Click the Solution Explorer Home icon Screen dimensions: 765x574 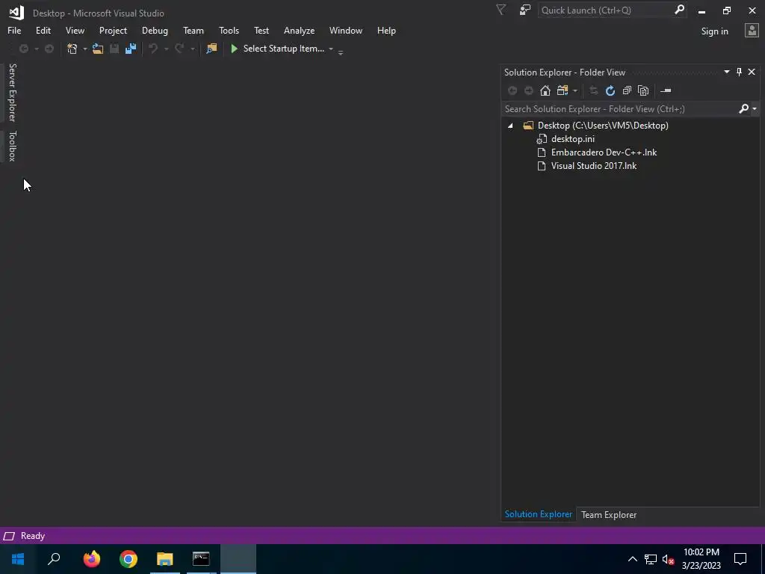pos(545,90)
